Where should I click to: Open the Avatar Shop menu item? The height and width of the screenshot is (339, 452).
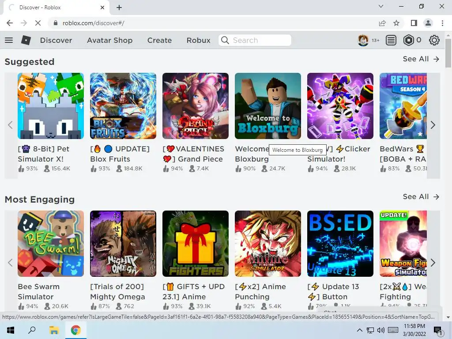click(x=110, y=40)
